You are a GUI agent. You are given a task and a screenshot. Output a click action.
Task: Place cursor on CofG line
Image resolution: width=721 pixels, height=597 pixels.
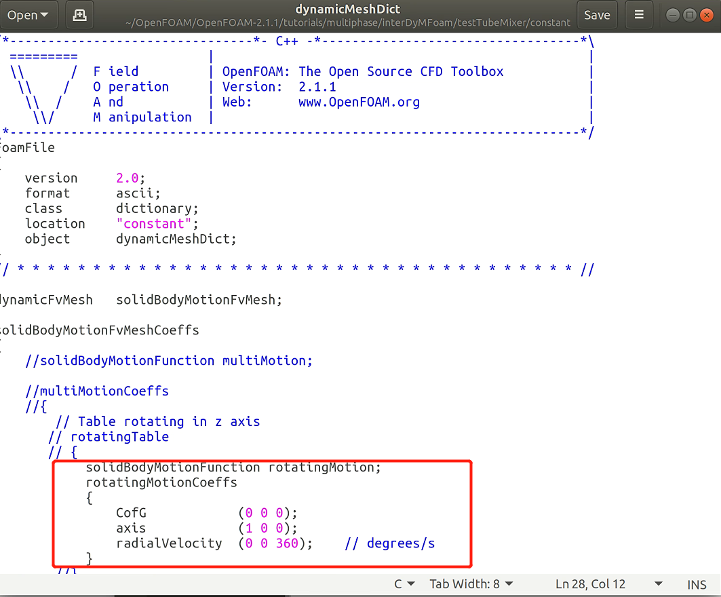click(131, 513)
